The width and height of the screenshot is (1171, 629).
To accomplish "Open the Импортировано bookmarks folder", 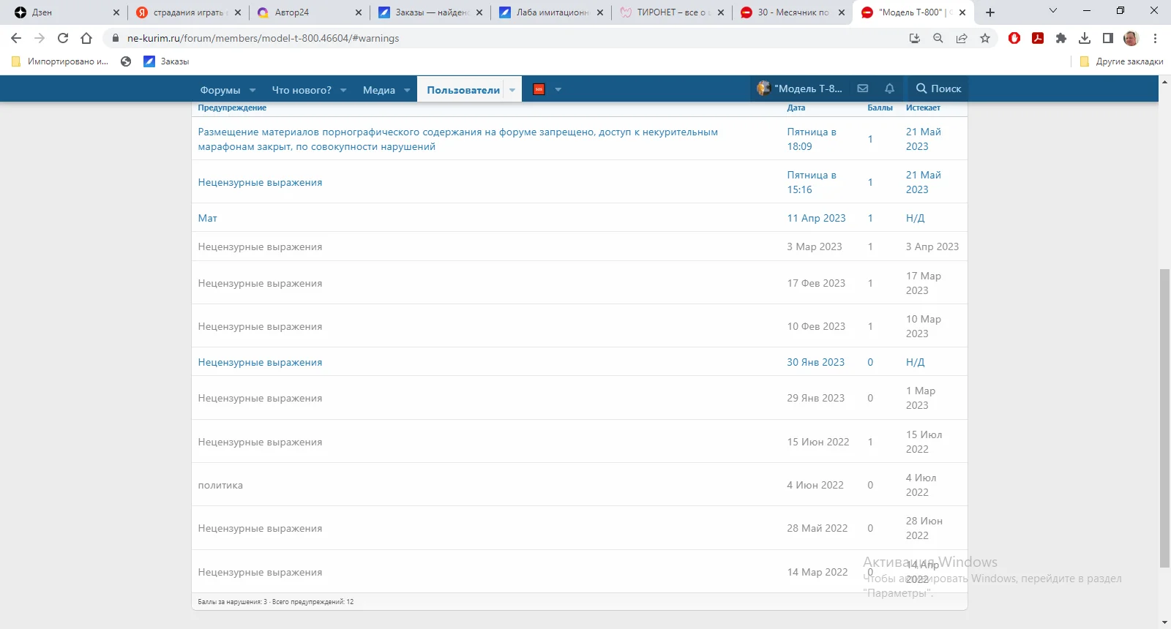I will pyautogui.click(x=60, y=61).
